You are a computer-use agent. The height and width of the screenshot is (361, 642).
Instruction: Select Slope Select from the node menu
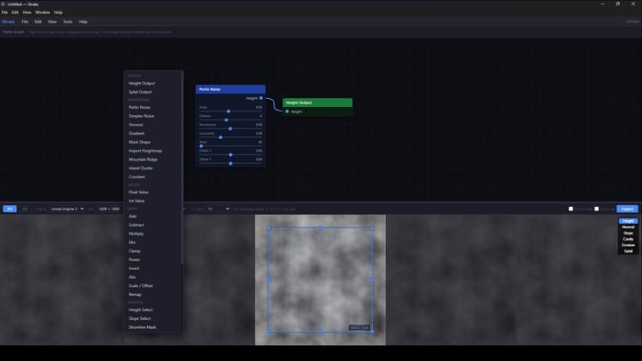152,318
